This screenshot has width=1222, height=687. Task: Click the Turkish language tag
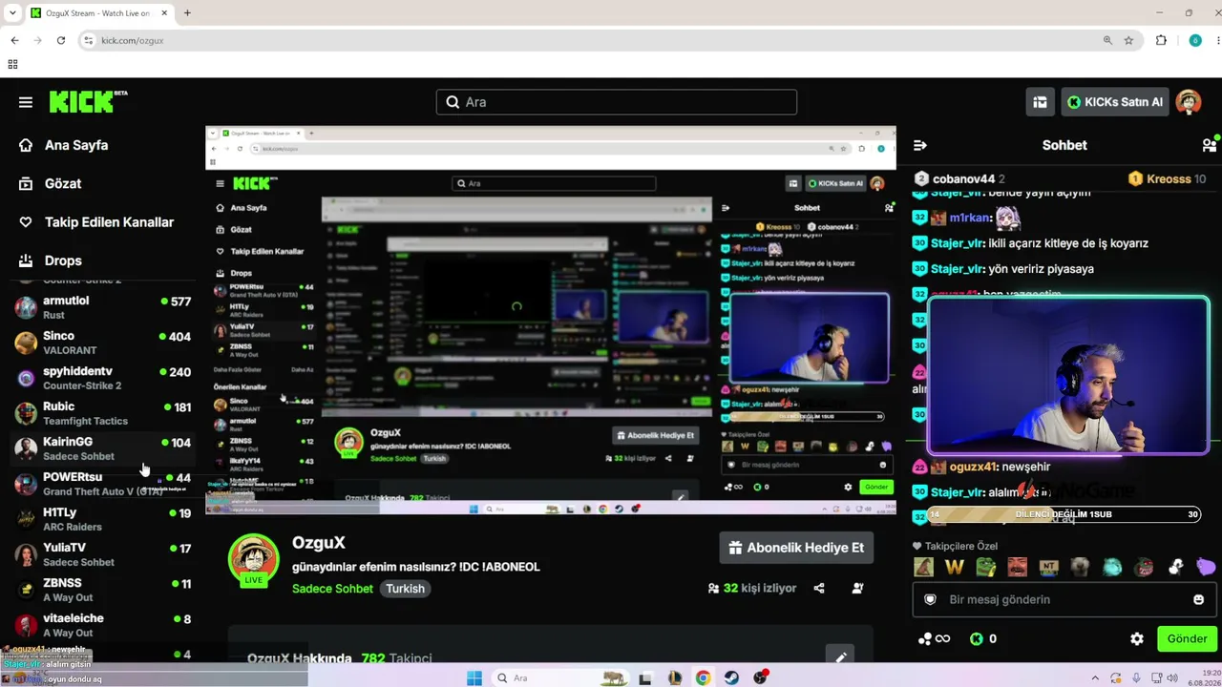pyautogui.click(x=405, y=589)
